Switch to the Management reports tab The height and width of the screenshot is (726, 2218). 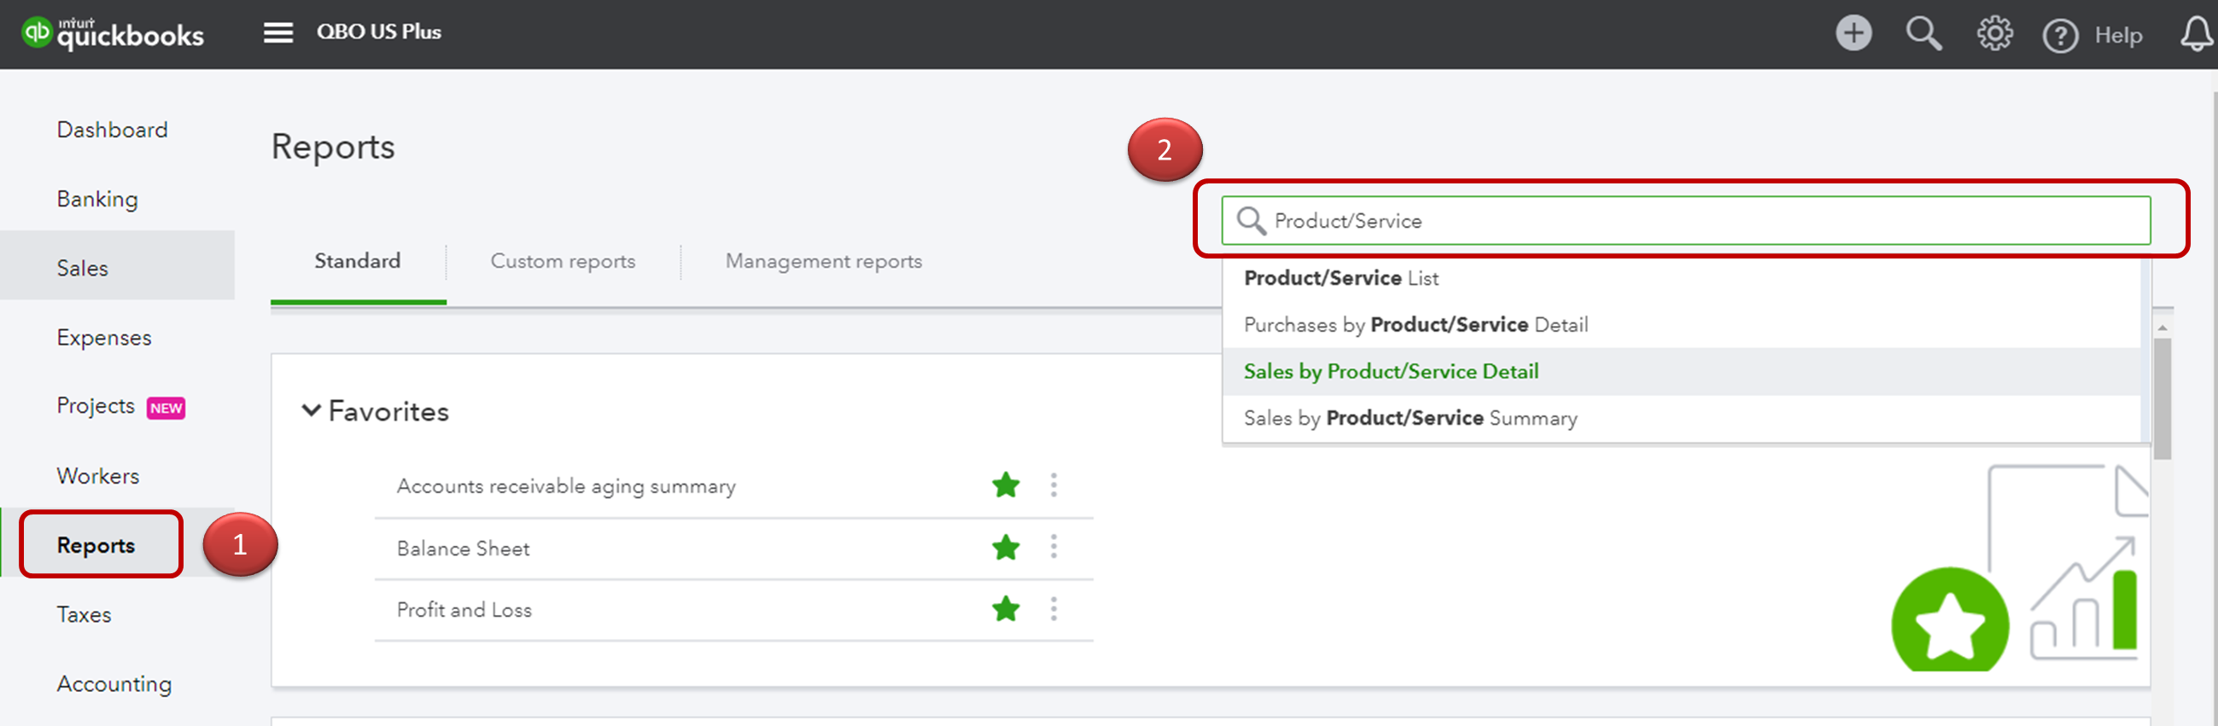[823, 262]
